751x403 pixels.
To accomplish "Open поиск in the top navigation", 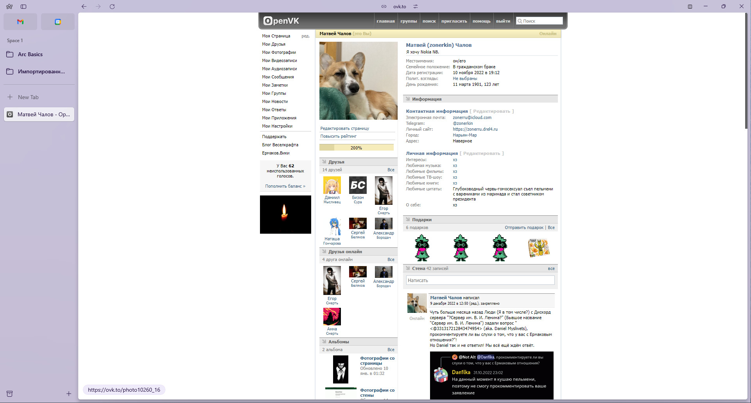I will coord(429,21).
